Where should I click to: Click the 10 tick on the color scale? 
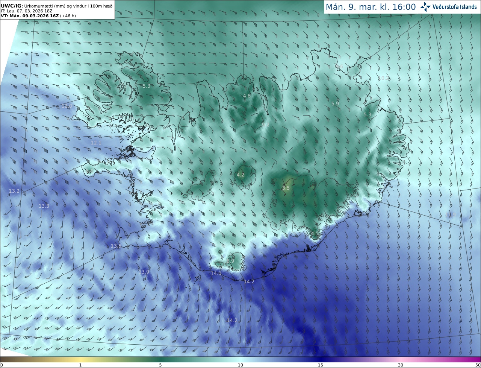pos(240,365)
